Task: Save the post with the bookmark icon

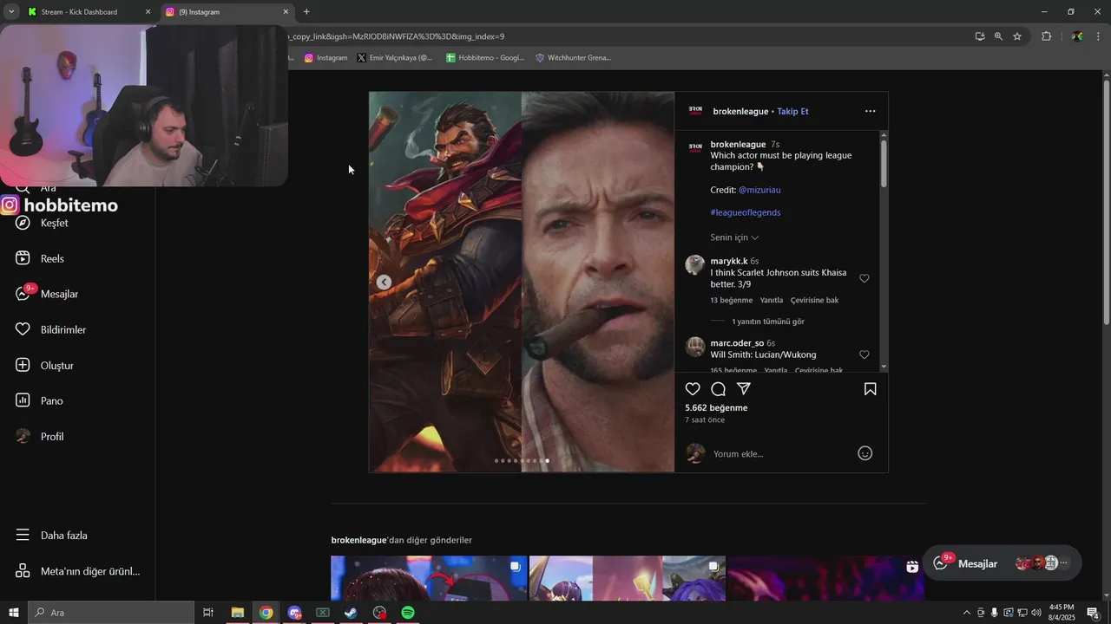Action: pos(870,389)
